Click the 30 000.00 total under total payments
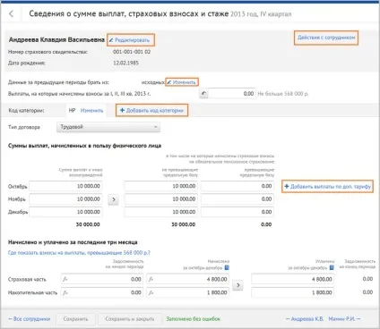Viewport: 380px width, 329px height. tap(88, 224)
